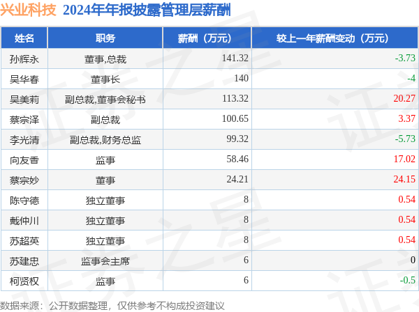The height and width of the screenshot is (312, 419).
Task: Select 向友香's position 监事
Action: (x=105, y=160)
